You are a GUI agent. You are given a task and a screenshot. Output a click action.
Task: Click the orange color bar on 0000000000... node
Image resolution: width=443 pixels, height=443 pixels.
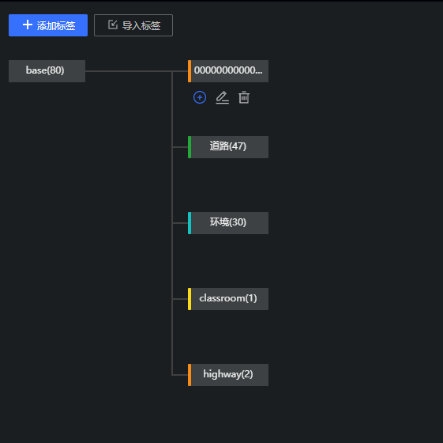[190, 71]
